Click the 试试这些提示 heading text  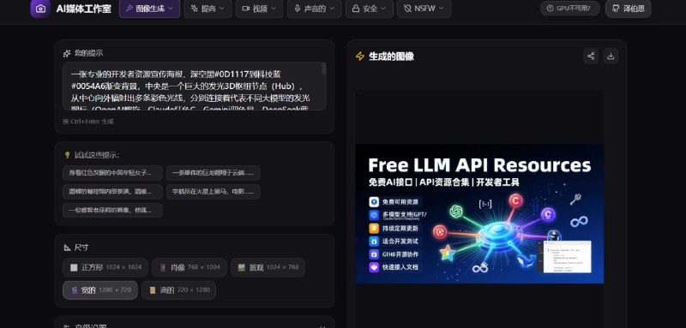(97, 155)
